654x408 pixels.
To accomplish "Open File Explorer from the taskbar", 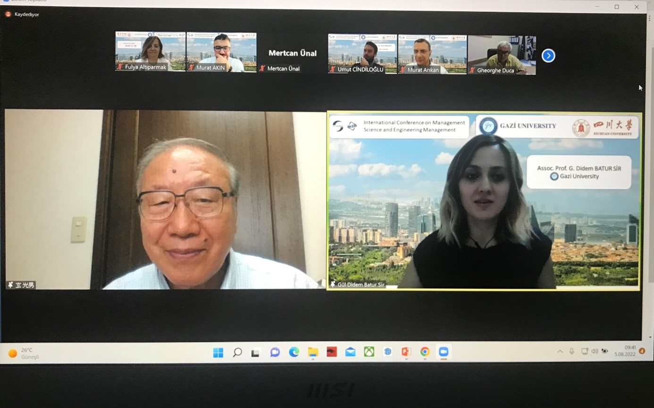I will pyautogui.click(x=313, y=352).
